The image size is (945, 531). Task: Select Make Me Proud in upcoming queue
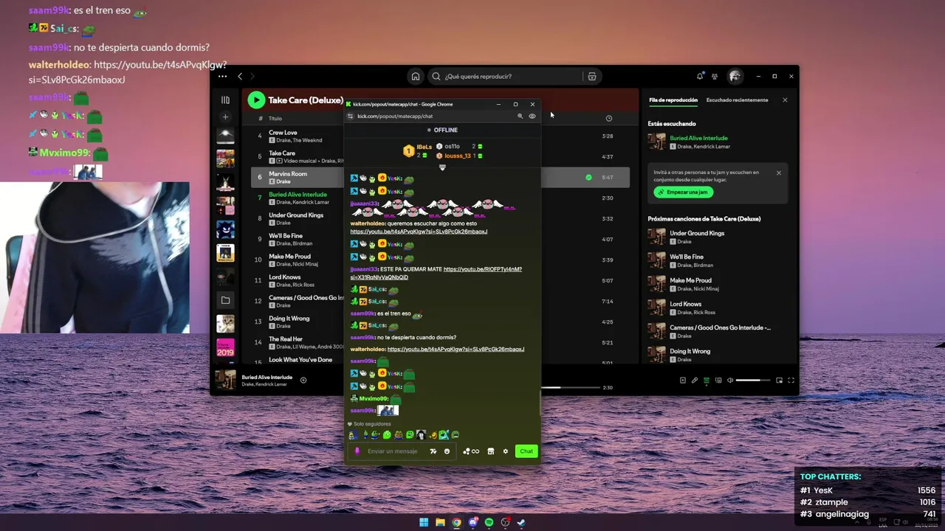[690, 280]
